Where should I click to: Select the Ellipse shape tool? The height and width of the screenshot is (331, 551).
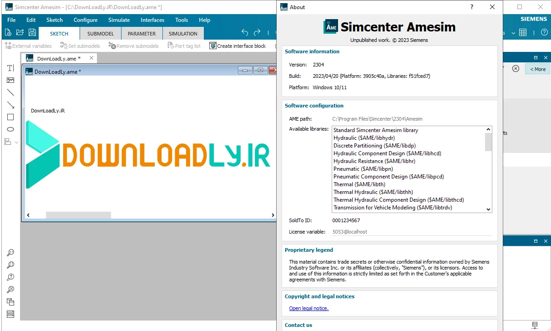click(x=10, y=129)
